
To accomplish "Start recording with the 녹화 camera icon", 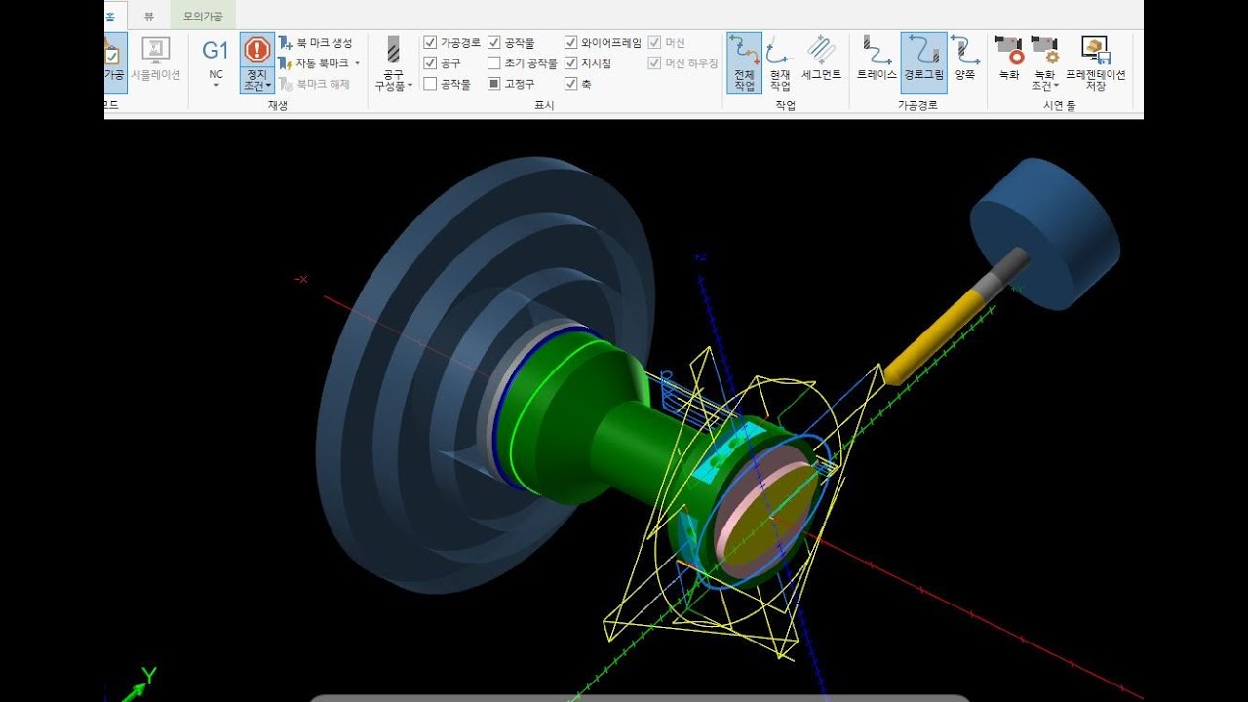I will [1010, 51].
